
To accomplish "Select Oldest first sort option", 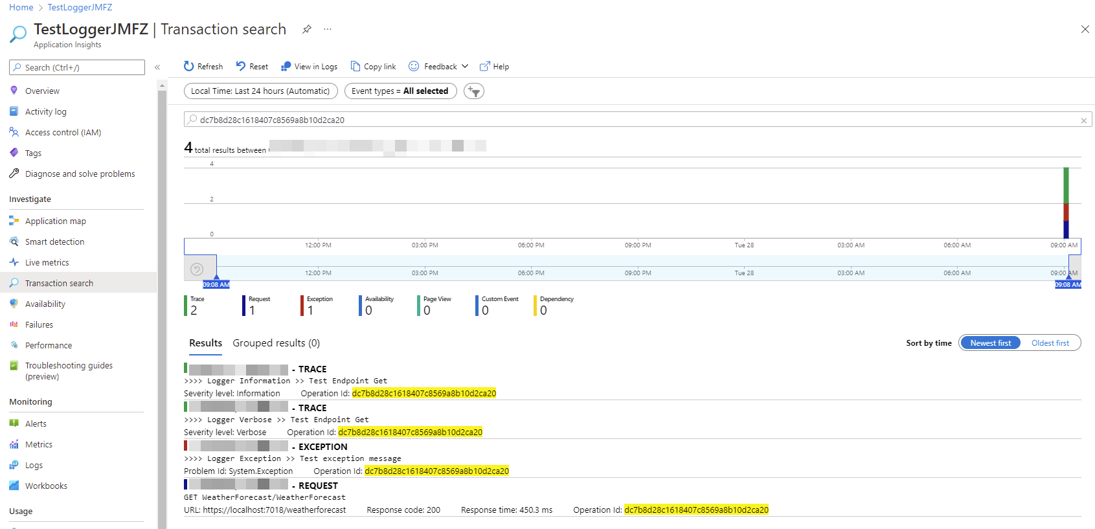I will (x=1050, y=343).
